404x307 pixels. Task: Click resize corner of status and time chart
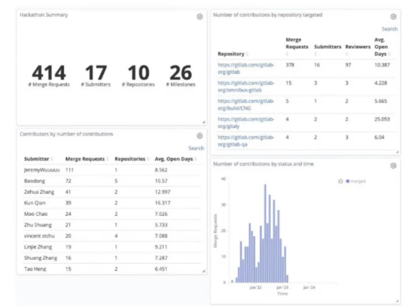coord(397,301)
